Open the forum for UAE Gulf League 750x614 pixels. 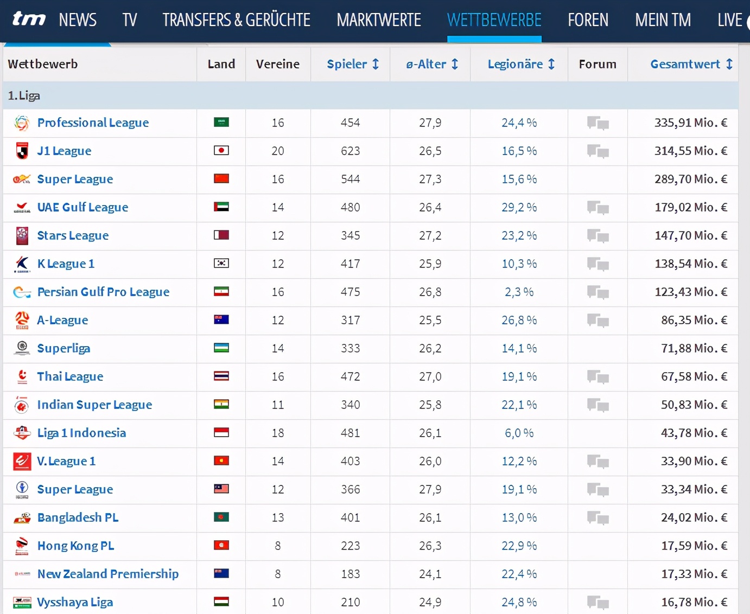pos(598,207)
